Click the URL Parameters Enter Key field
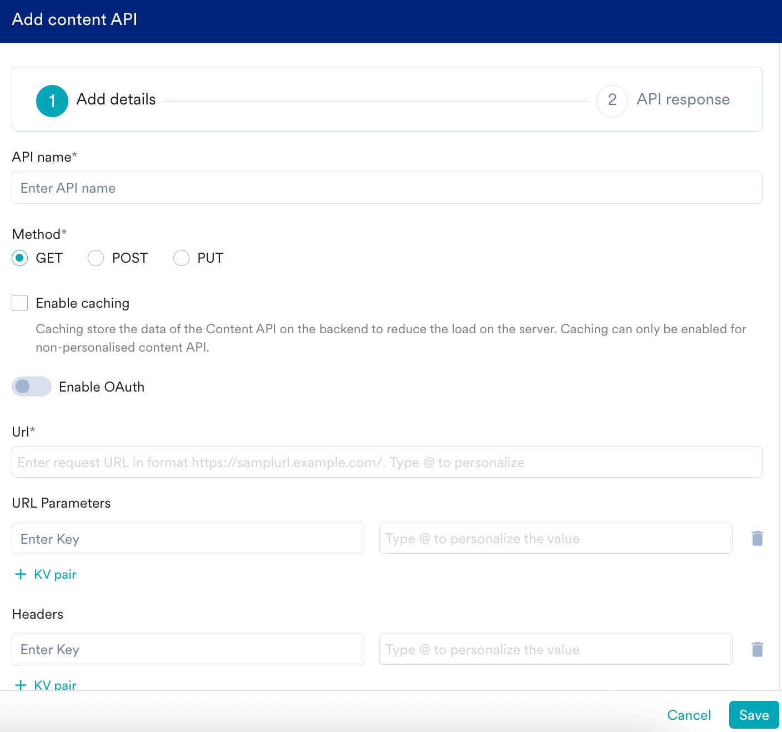Screen dimensions: 782x732 [188, 538]
